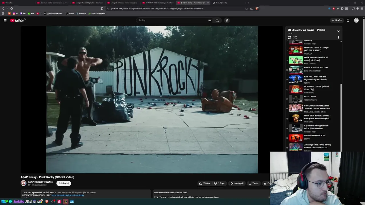Switch to Europa Plus 2010 playlist tab
This screenshot has height=205, width=365.
[x=88, y=3]
